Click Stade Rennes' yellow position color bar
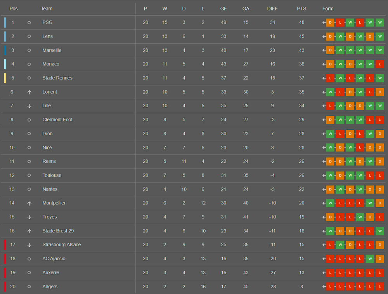The image size is (388, 294). [5, 78]
